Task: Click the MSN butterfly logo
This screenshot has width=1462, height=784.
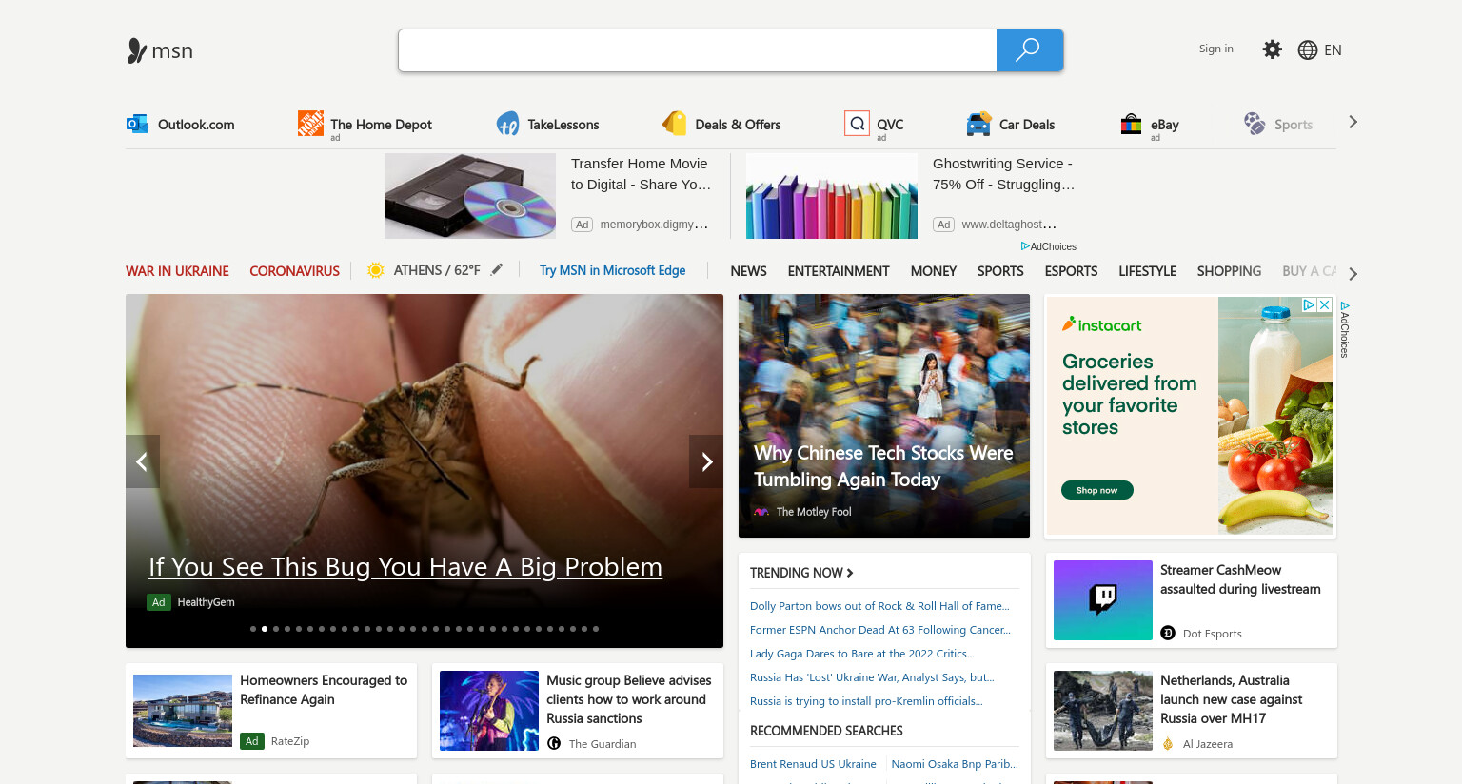Action: 136,50
